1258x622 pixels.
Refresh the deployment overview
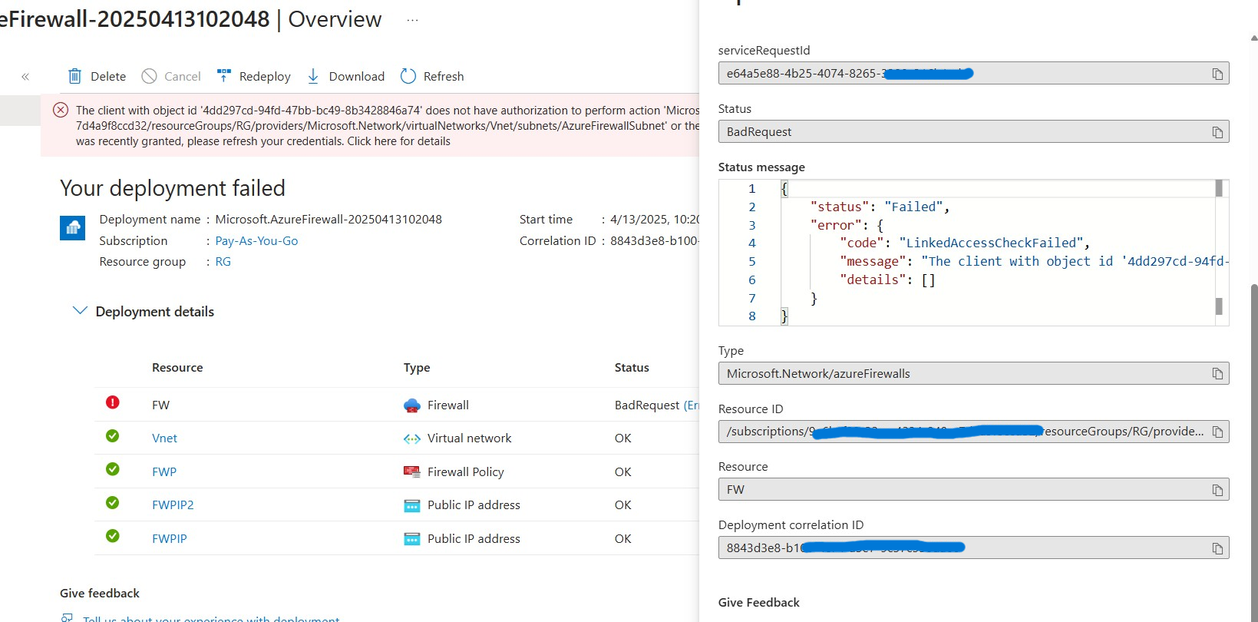tap(432, 76)
